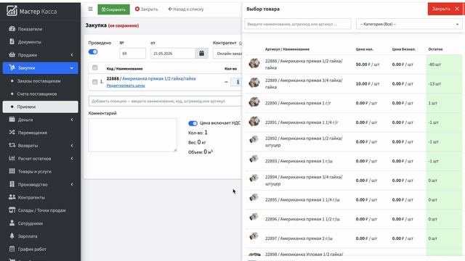Screen dimensions: 465x261
Task: Click the minus quantity stepper for item 22888
Action: pyautogui.click(x=226, y=82)
